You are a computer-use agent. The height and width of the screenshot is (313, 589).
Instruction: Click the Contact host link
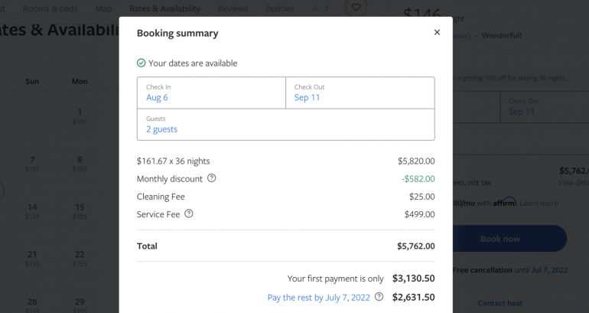coord(500,303)
